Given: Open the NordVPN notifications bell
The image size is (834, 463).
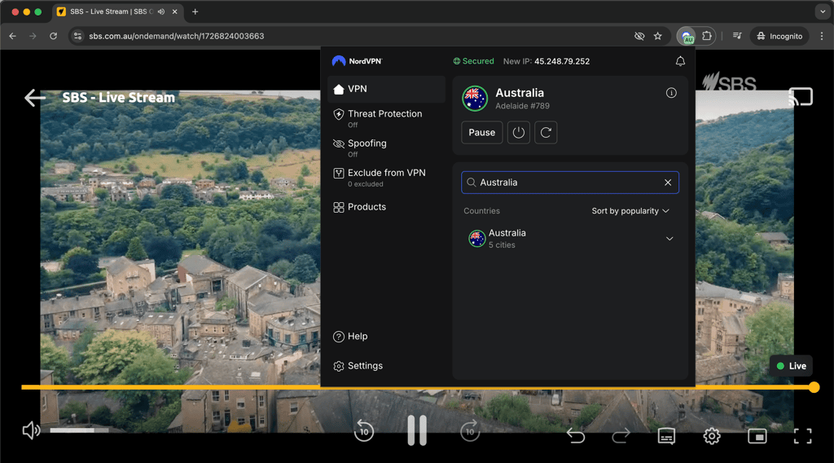Looking at the screenshot, I should [x=680, y=61].
